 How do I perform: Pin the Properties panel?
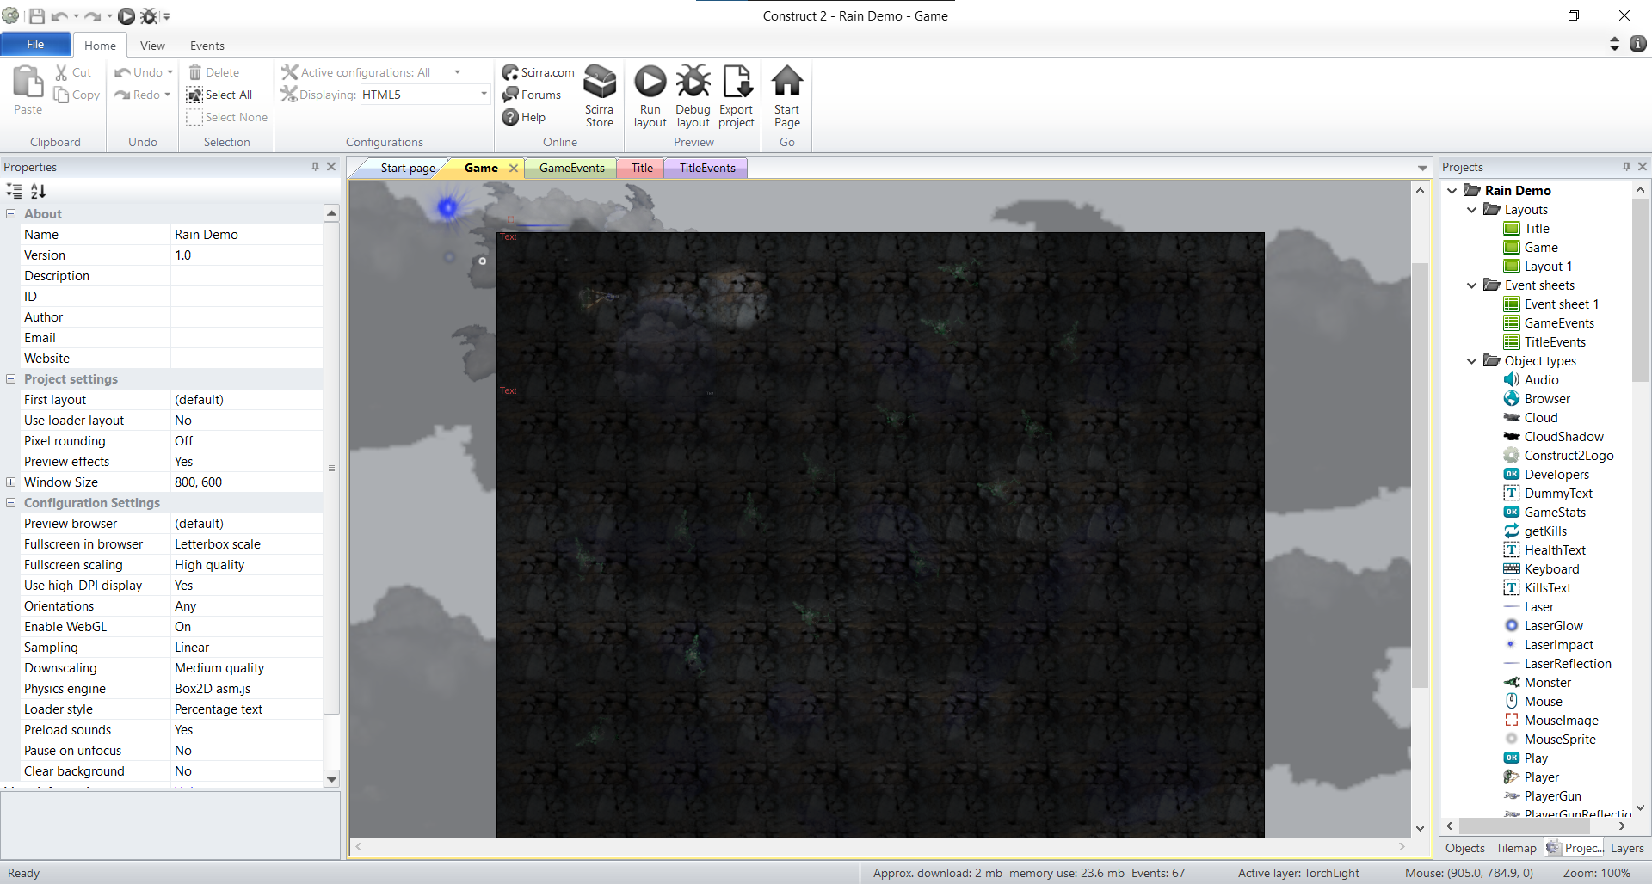coord(315,167)
